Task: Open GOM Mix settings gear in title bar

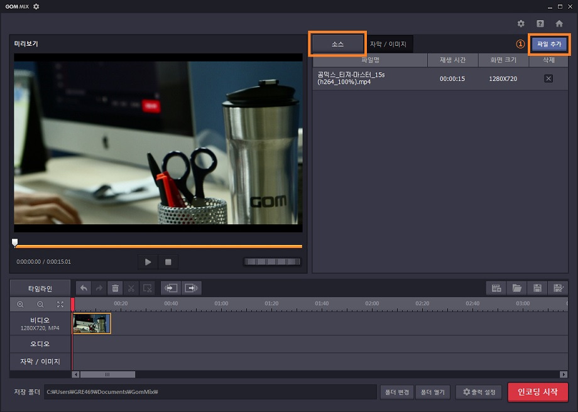Action: coord(36,6)
